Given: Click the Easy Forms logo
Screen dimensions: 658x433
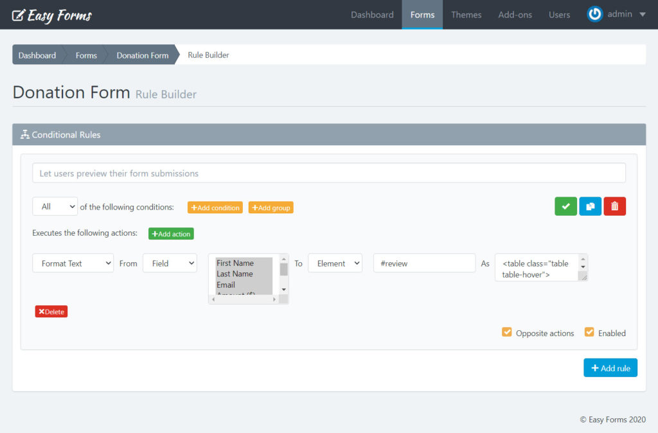Looking at the screenshot, I should pos(52,15).
